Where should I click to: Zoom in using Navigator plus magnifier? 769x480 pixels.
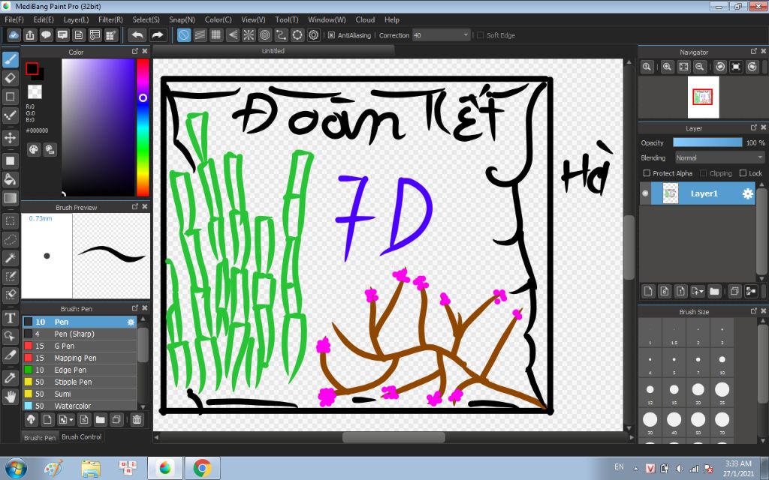[x=667, y=67]
